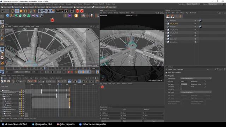This screenshot has width=226, height=127.
Task: Click the Live Selection tool icon
Action: (13, 11)
